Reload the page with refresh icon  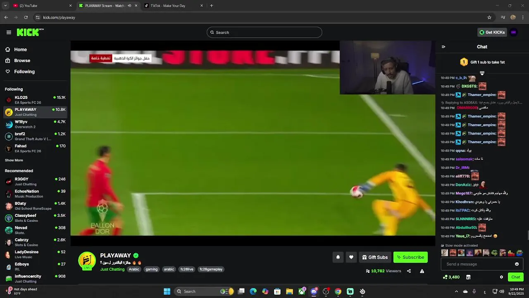tap(26, 17)
